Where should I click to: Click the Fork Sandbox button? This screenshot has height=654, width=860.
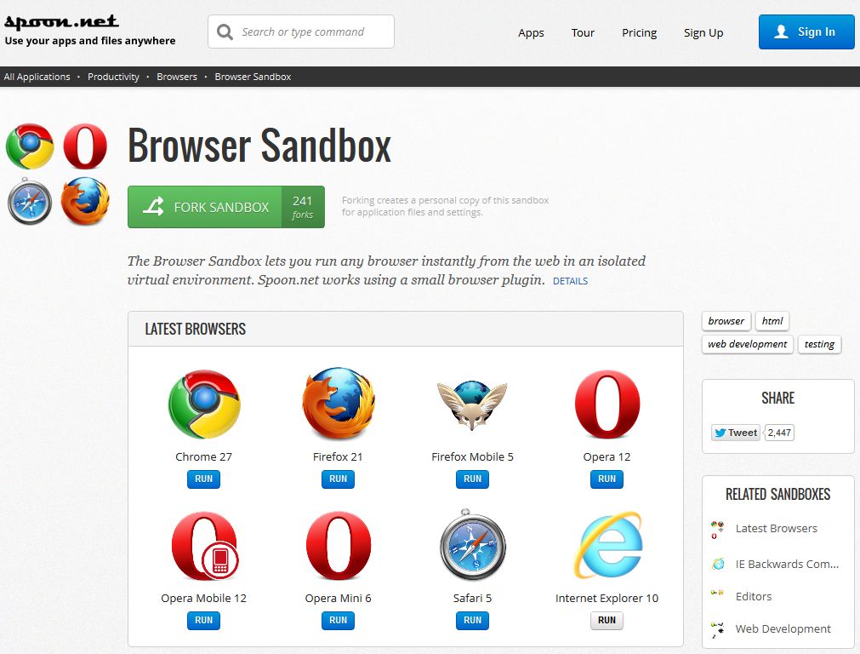click(x=226, y=207)
